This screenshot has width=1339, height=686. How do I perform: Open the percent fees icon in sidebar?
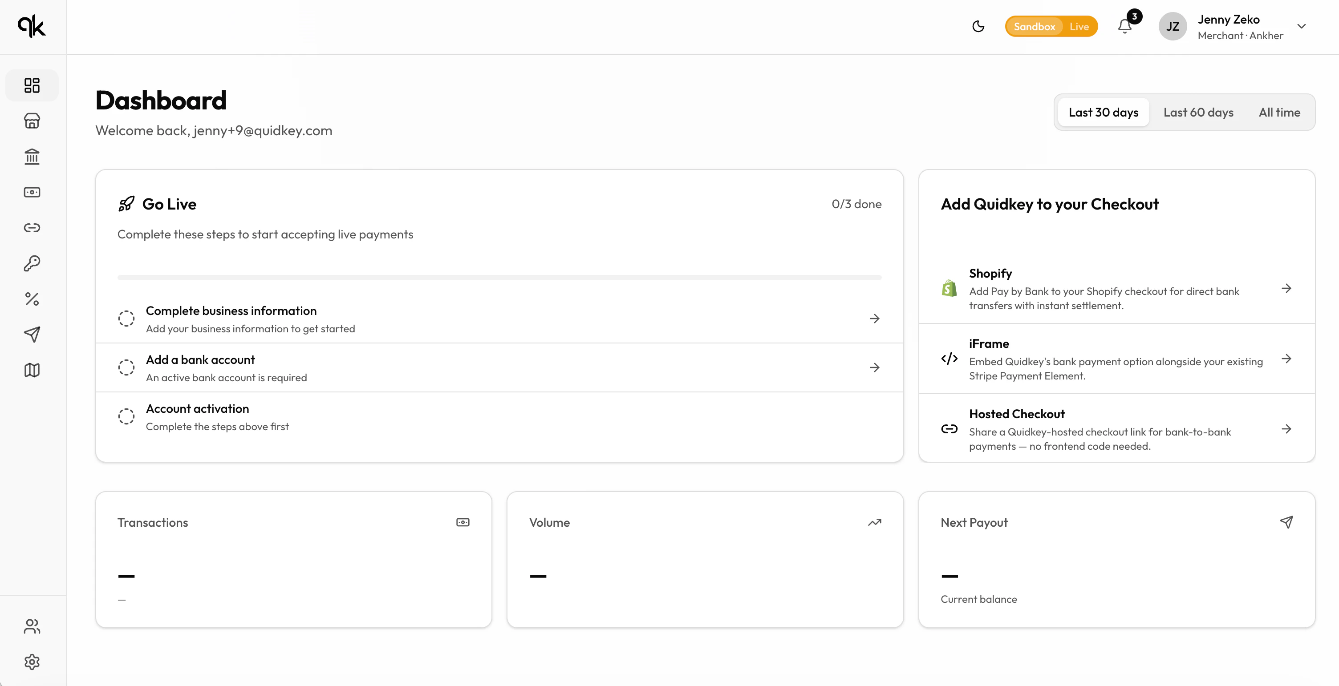(x=32, y=299)
